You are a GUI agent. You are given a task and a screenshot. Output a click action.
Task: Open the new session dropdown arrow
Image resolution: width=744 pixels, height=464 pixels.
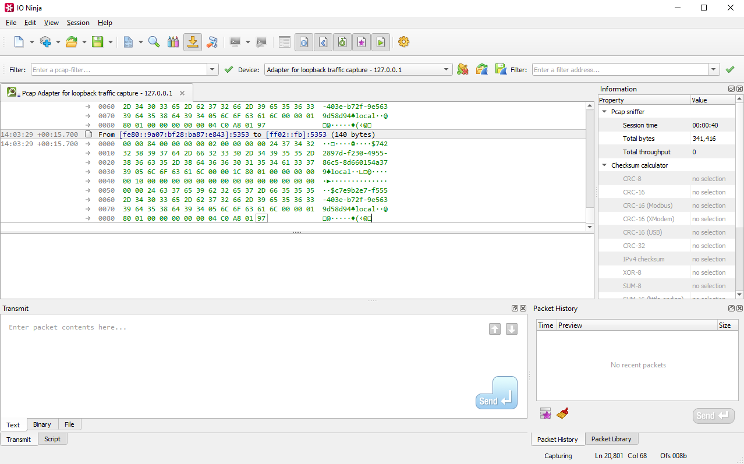point(31,42)
